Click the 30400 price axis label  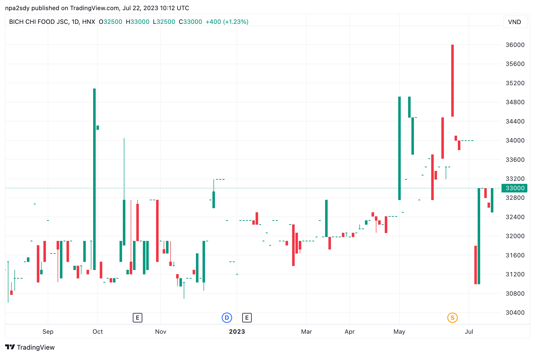point(515,313)
